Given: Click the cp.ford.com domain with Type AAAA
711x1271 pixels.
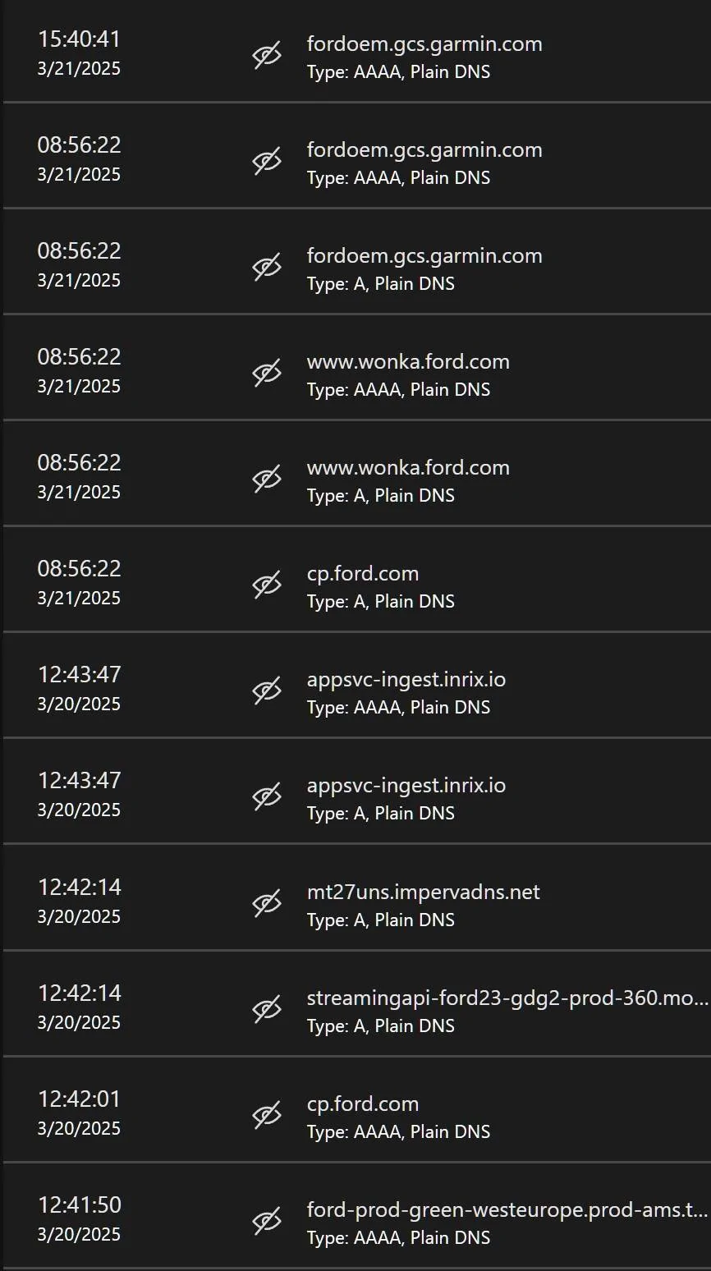Looking at the screenshot, I should click(x=362, y=1104).
